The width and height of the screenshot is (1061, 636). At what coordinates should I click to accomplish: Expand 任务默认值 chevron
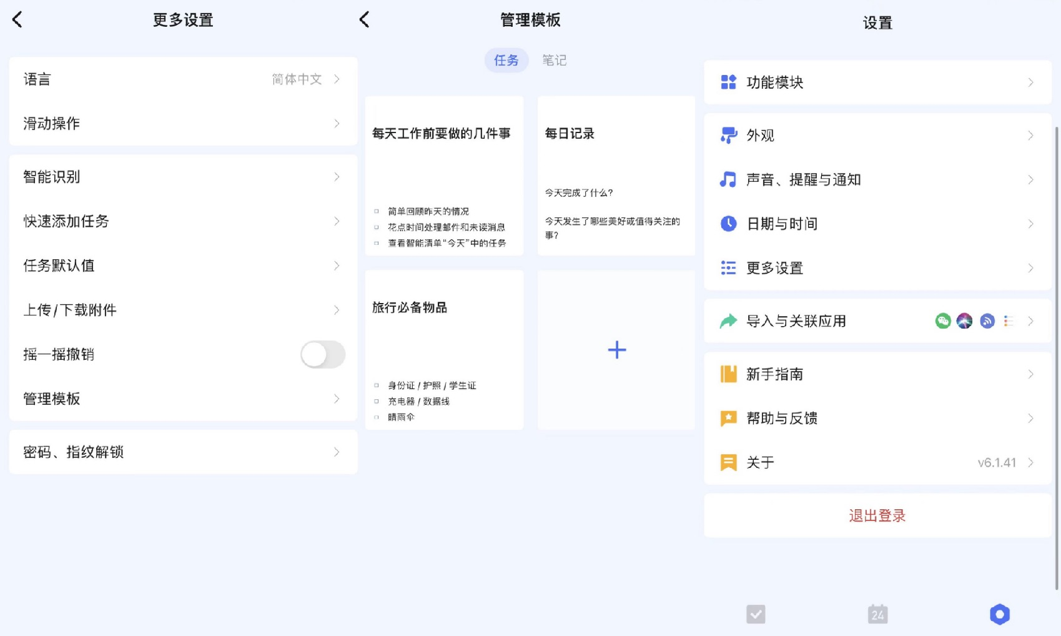(337, 266)
